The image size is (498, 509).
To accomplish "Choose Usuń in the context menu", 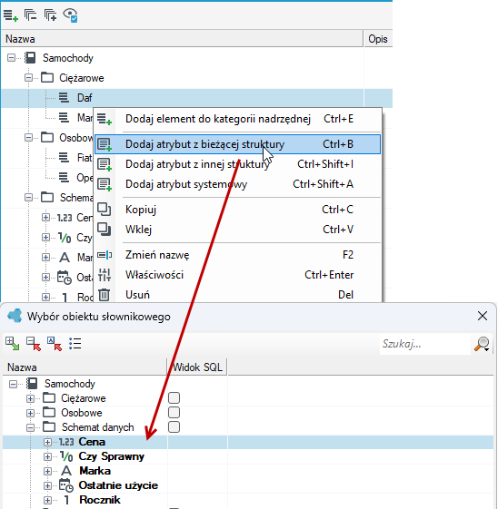I will [237, 295].
